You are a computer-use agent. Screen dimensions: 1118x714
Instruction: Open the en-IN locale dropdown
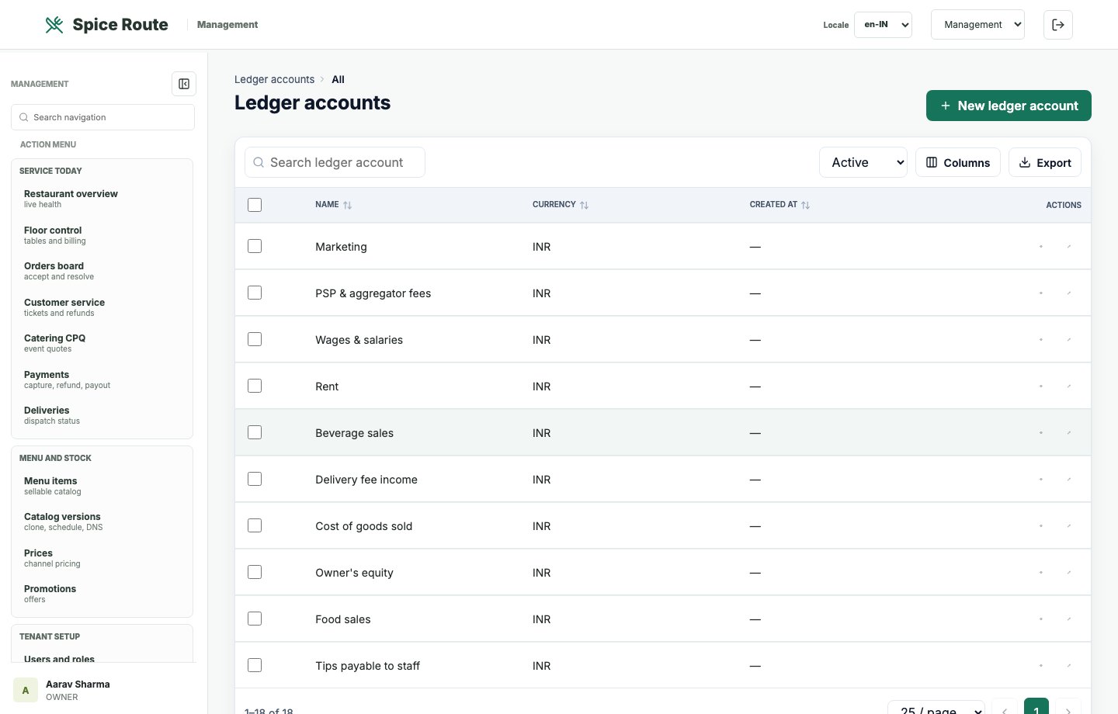pos(883,25)
